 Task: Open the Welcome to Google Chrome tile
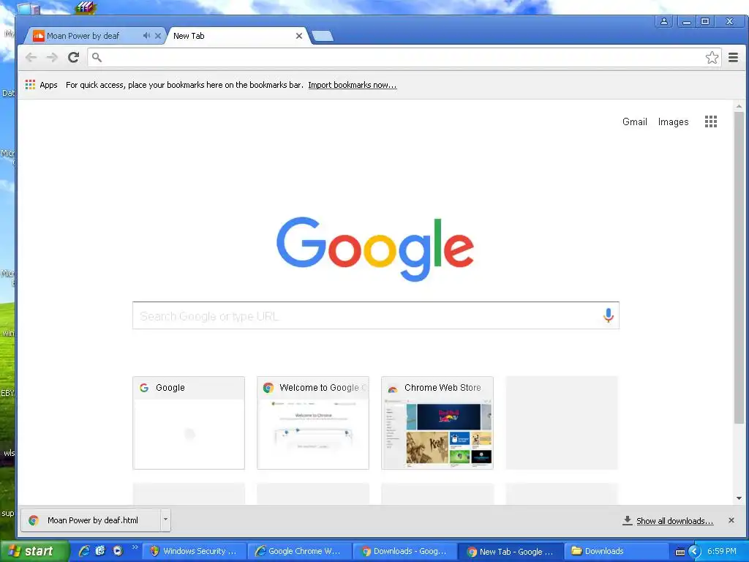[x=313, y=423]
